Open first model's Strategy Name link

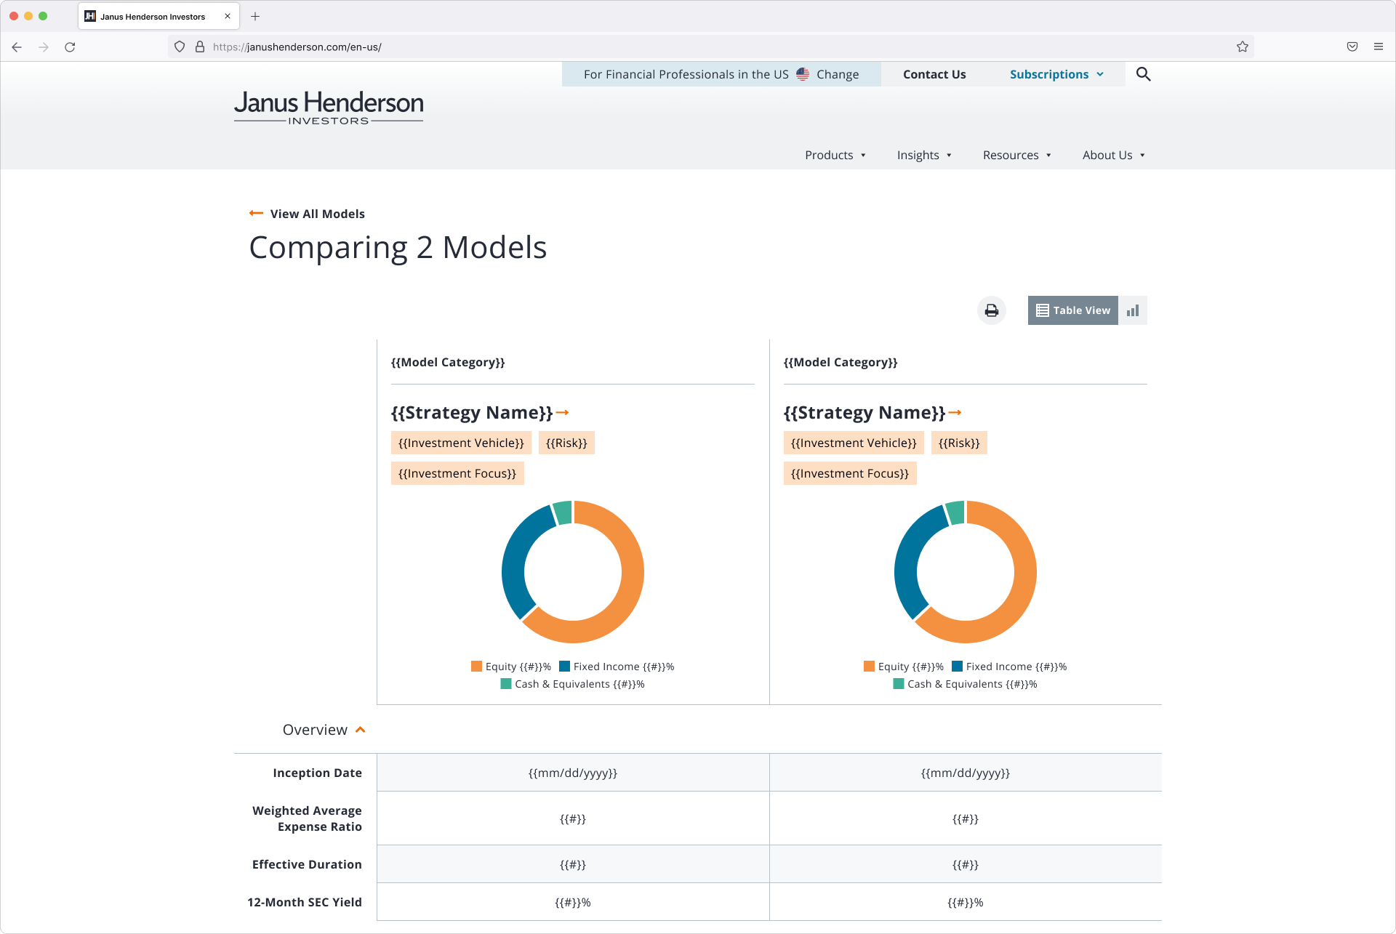coord(472,413)
